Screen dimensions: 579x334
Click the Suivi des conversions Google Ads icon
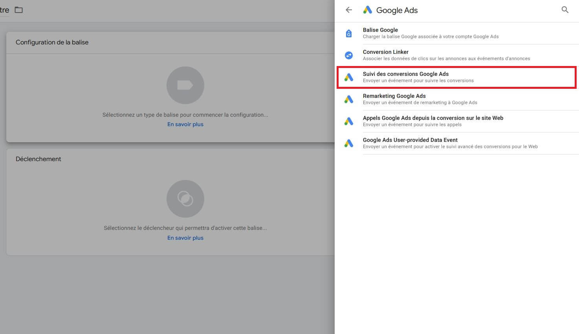pos(349,77)
